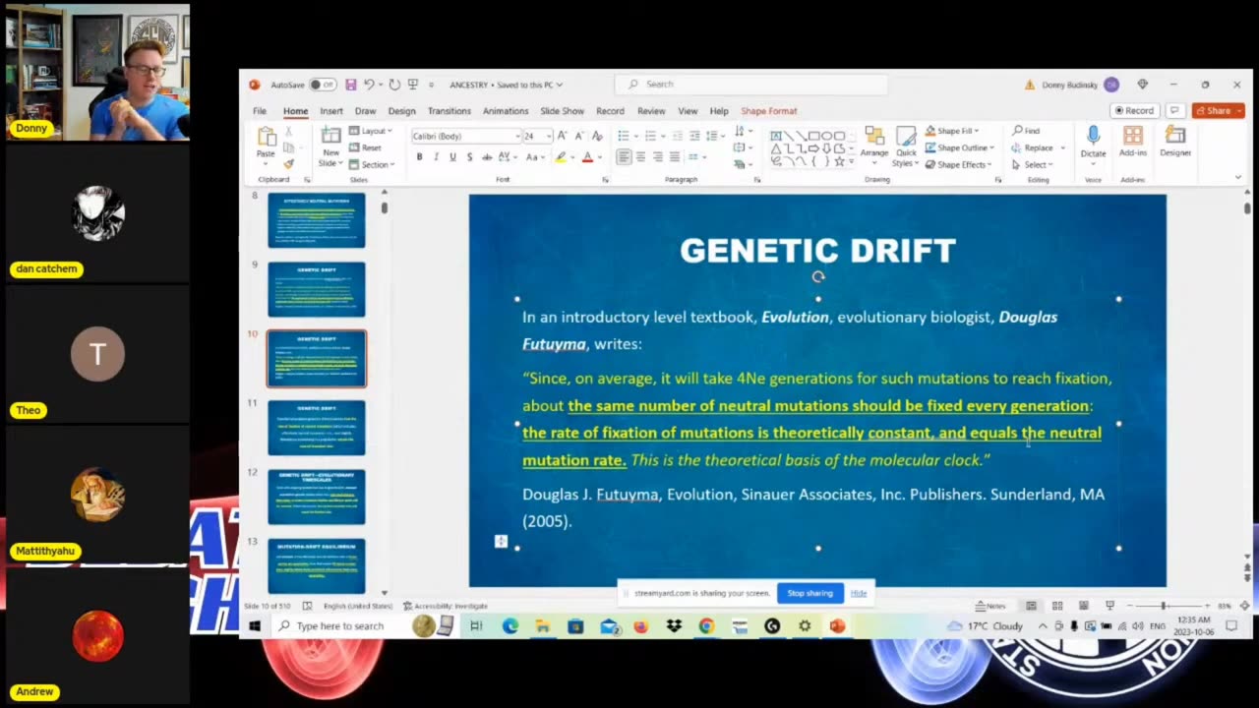Insert numbered list

coord(651,136)
